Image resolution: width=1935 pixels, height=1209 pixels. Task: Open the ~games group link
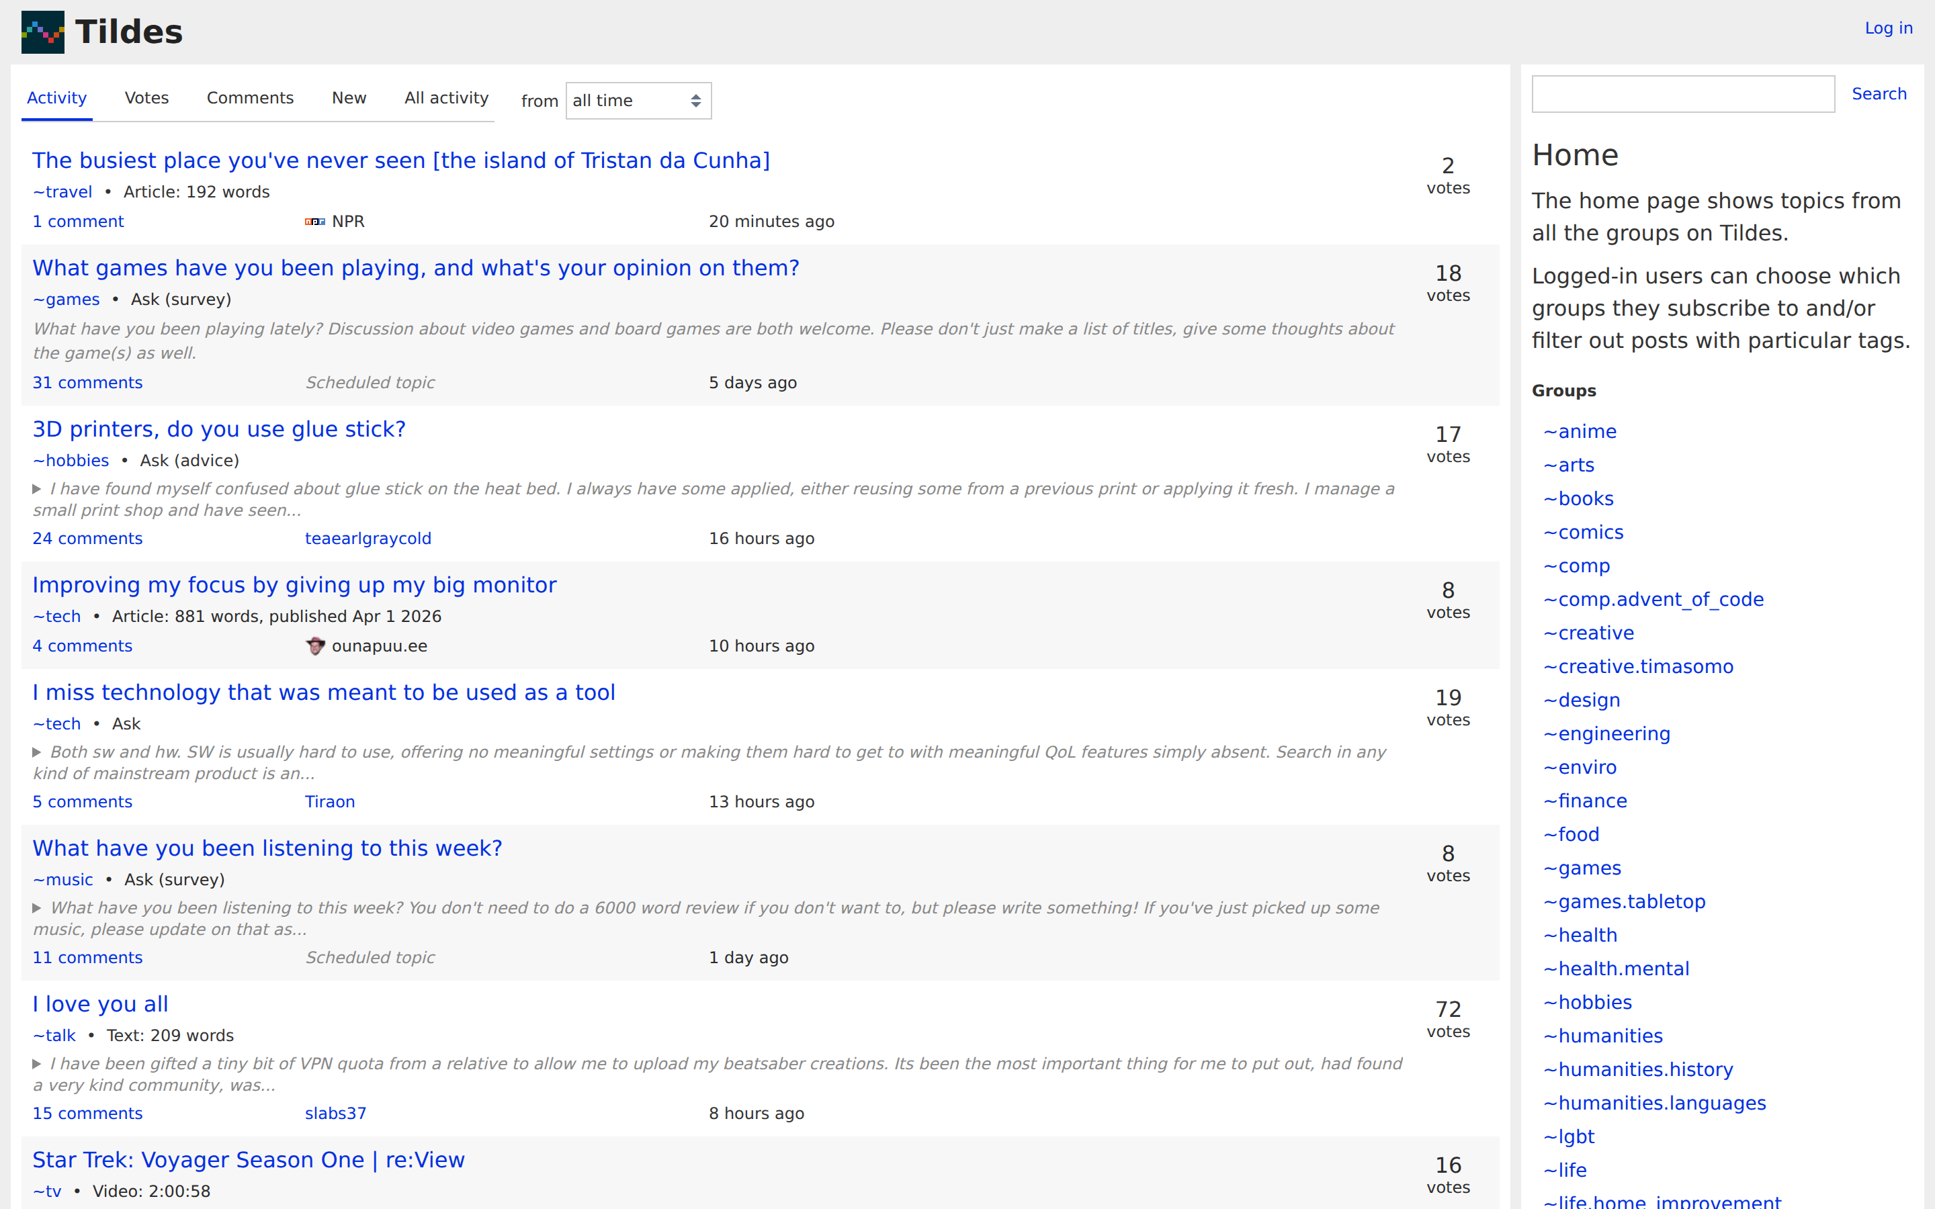tap(67, 300)
